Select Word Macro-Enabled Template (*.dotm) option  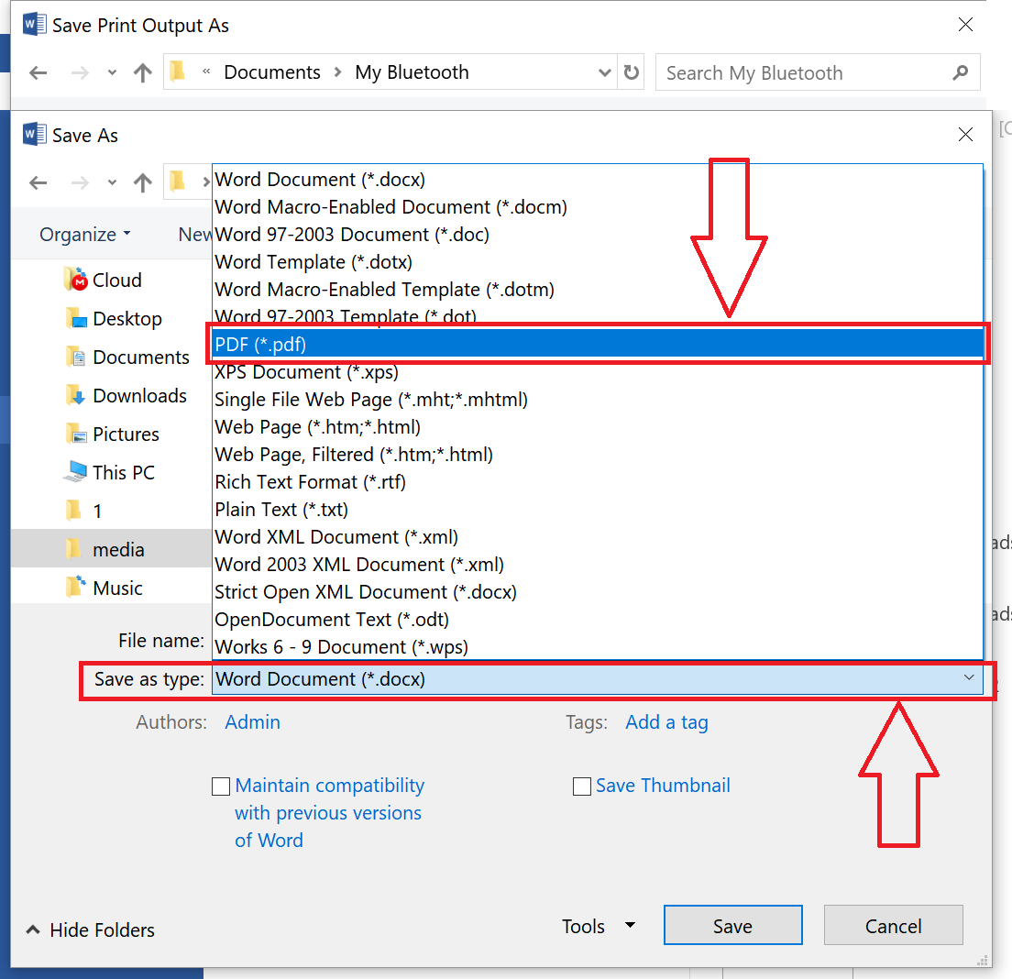598,290
